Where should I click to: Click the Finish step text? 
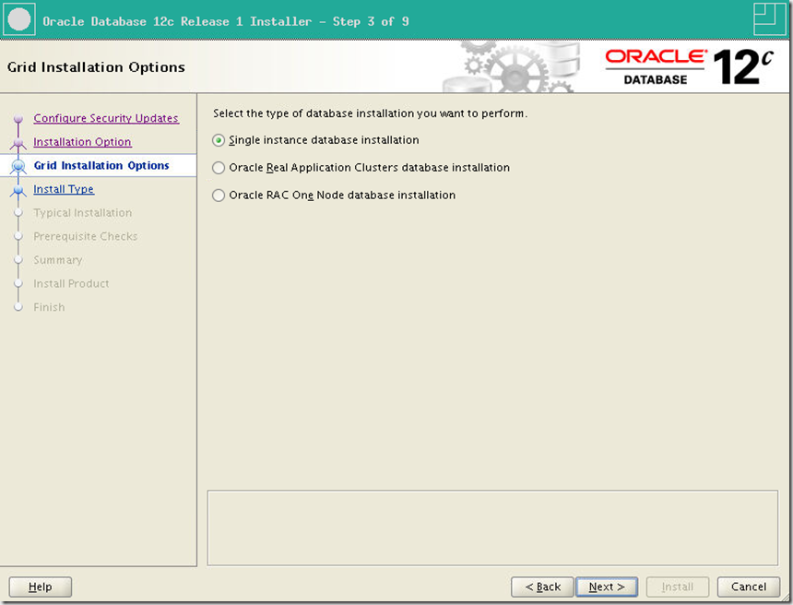49,307
